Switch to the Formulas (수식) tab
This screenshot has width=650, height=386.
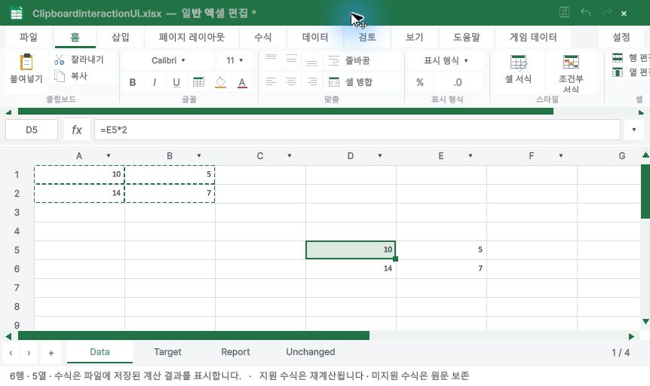click(263, 37)
